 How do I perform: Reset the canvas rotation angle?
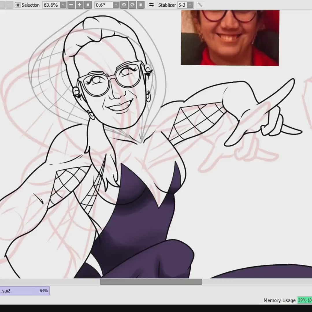point(141,5)
